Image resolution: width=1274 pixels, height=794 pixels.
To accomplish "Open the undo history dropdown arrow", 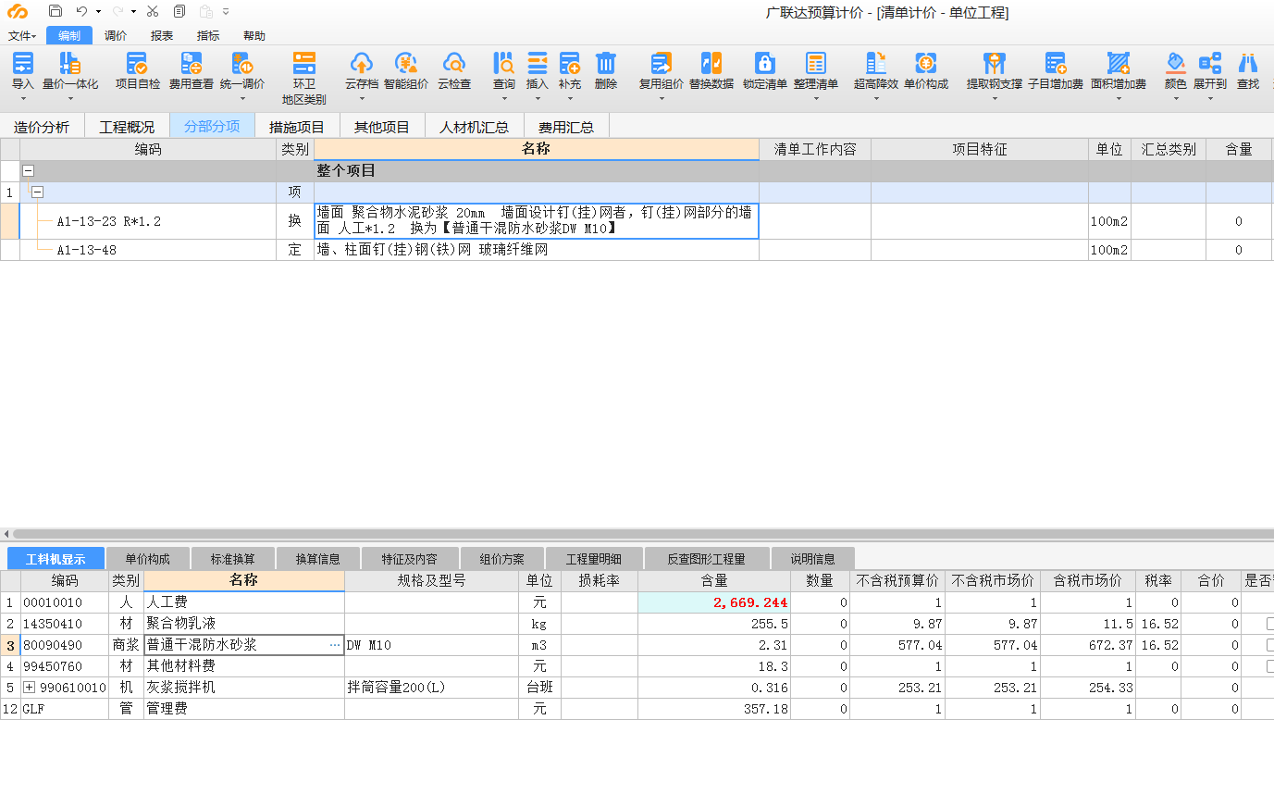I will point(98,12).
